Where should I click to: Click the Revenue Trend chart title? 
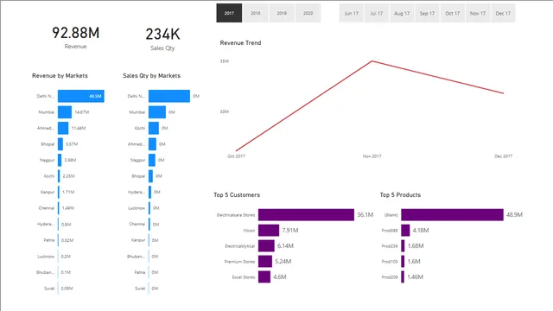point(240,42)
